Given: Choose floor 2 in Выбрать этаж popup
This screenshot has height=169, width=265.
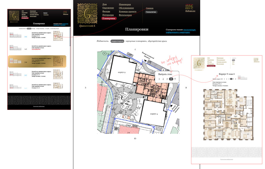Looking at the screenshot, I should coord(163,79).
